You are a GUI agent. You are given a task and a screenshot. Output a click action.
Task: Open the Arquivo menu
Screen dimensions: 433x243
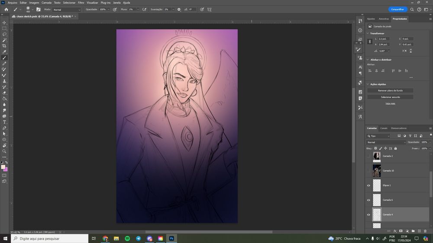12,3
